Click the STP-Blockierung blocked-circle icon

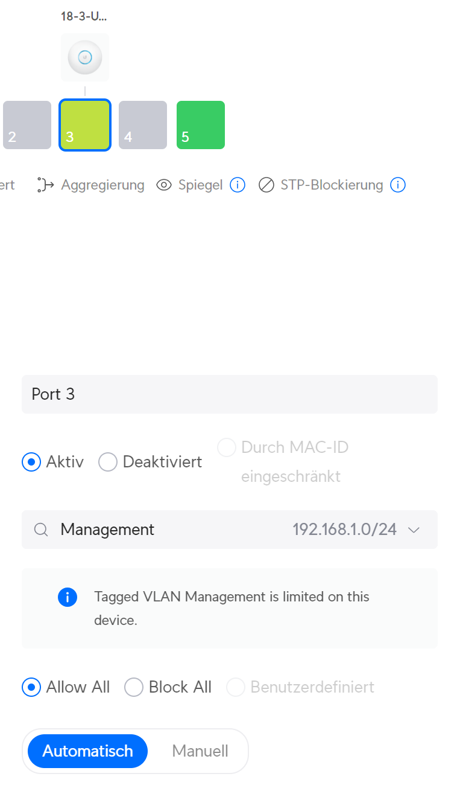point(266,185)
